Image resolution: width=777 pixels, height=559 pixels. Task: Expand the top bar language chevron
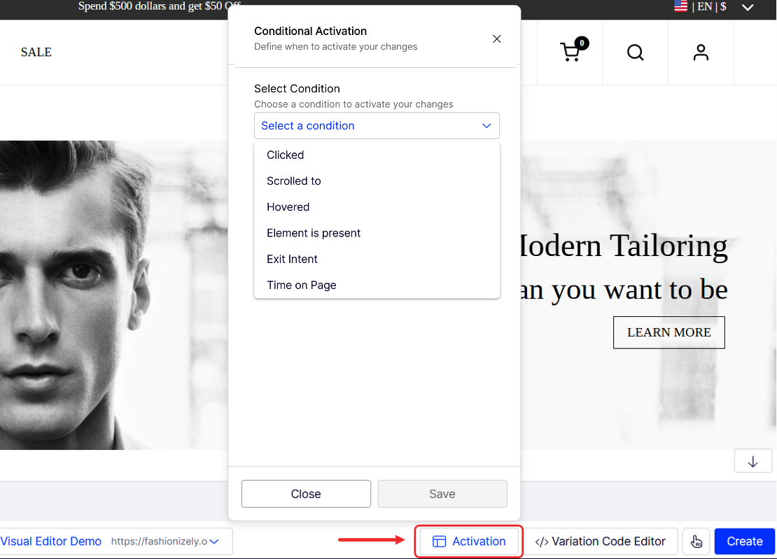click(x=748, y=8)
